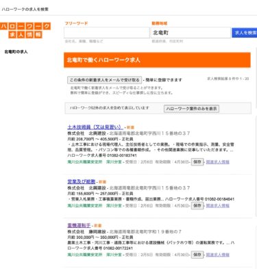Focus the フリーワード search input field

point(107,33)
